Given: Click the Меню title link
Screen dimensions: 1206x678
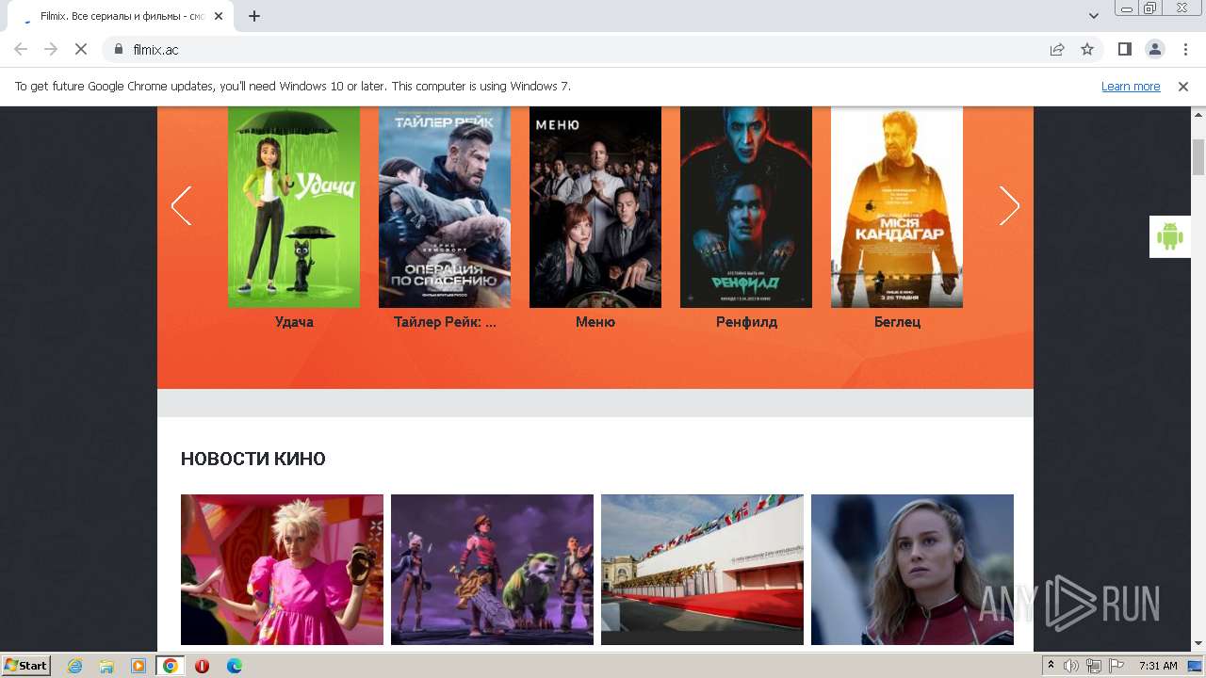Looking at the screenshot, I should [595, 322].
